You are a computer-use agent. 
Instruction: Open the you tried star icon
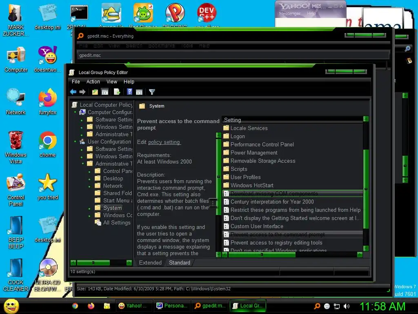48,187
